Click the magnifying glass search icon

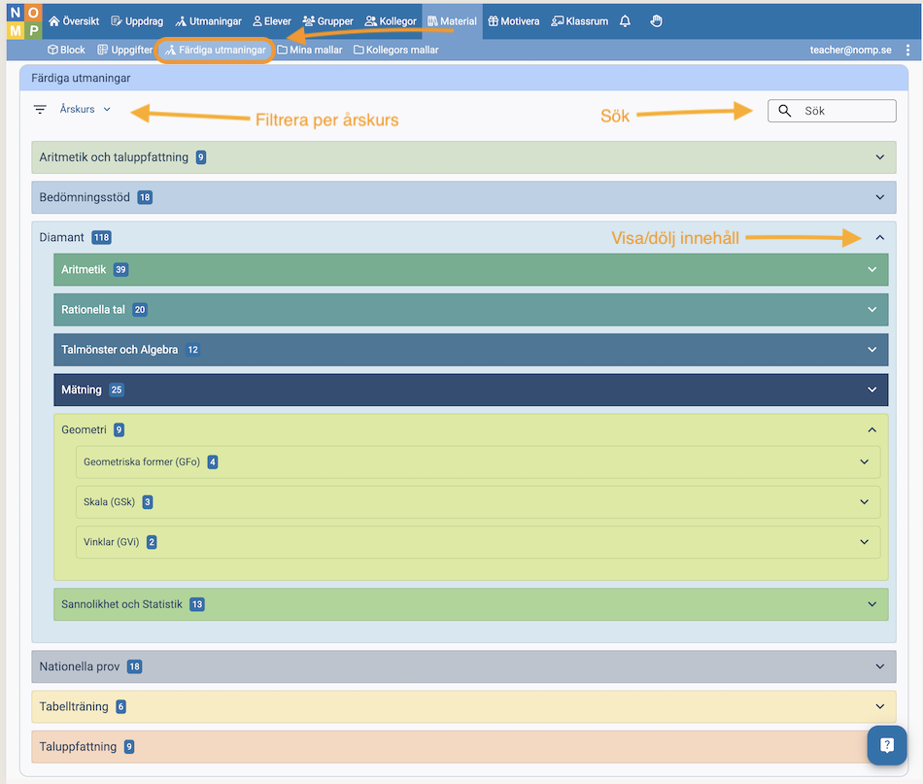coord(785,111)
